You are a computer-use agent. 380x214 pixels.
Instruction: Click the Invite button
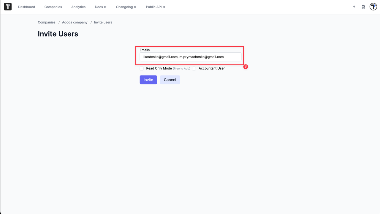(x=148, y=80)
